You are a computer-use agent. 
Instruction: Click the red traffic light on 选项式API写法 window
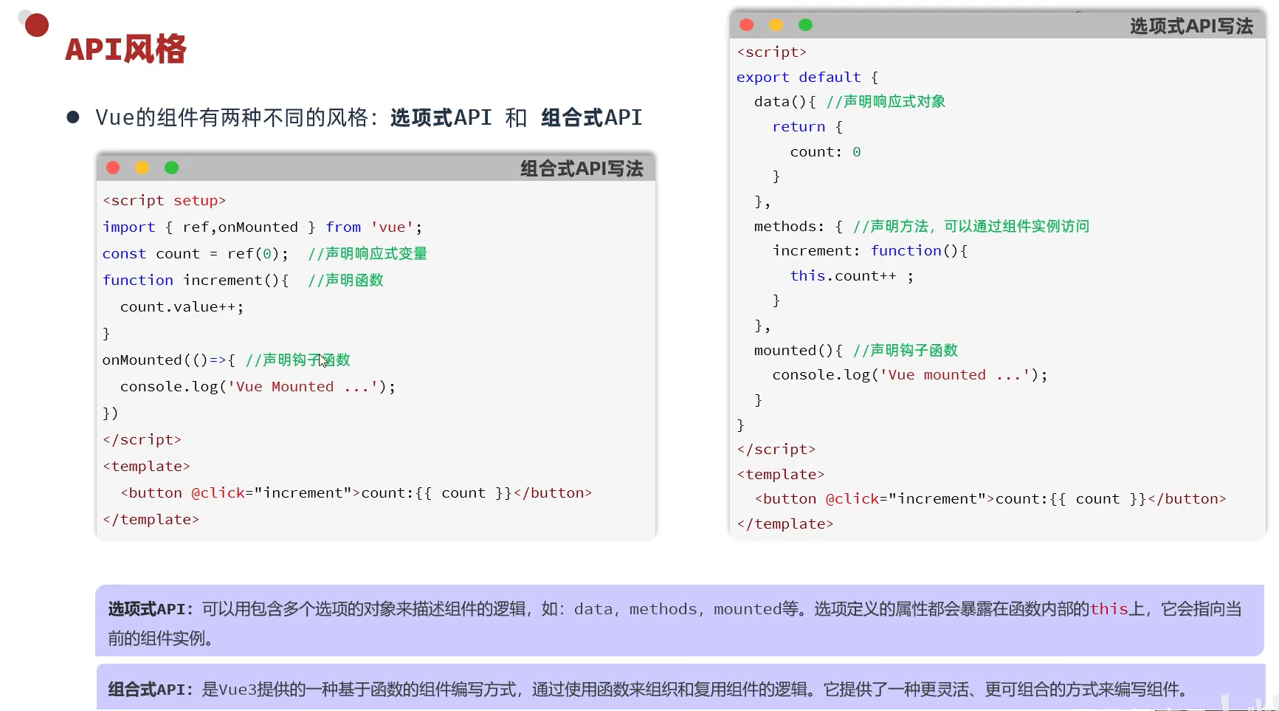[745, 24]
